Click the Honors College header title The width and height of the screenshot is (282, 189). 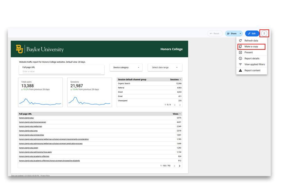172,49
